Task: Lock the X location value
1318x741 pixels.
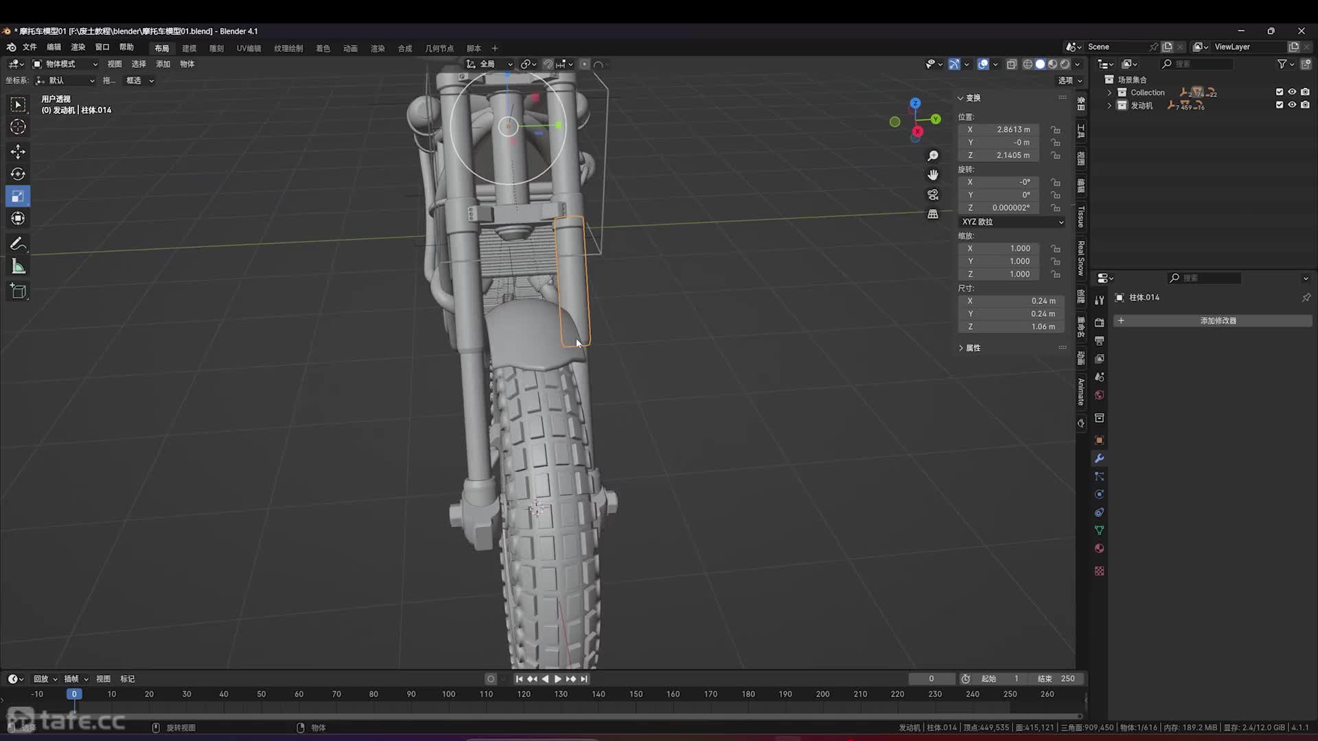Action: 1056,130
